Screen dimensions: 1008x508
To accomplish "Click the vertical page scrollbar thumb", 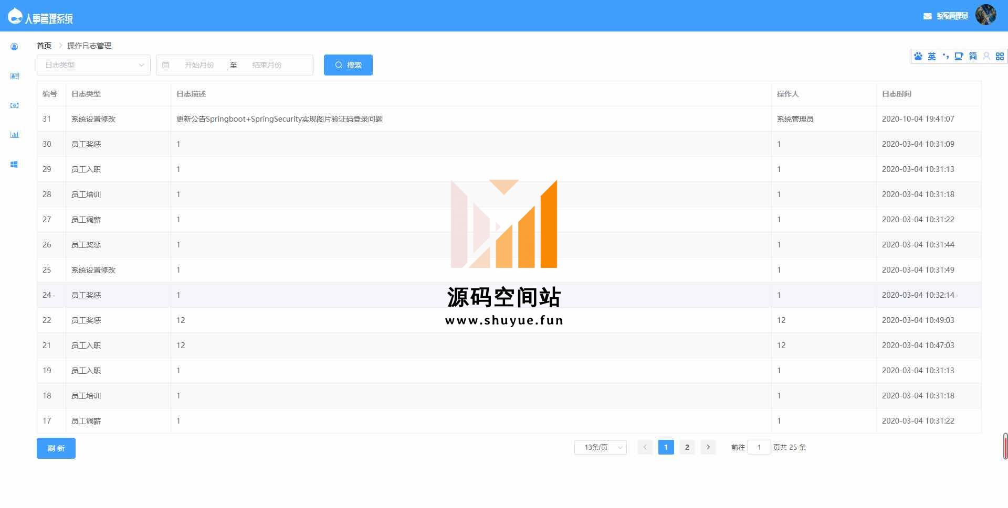I will coord(1005,446).
